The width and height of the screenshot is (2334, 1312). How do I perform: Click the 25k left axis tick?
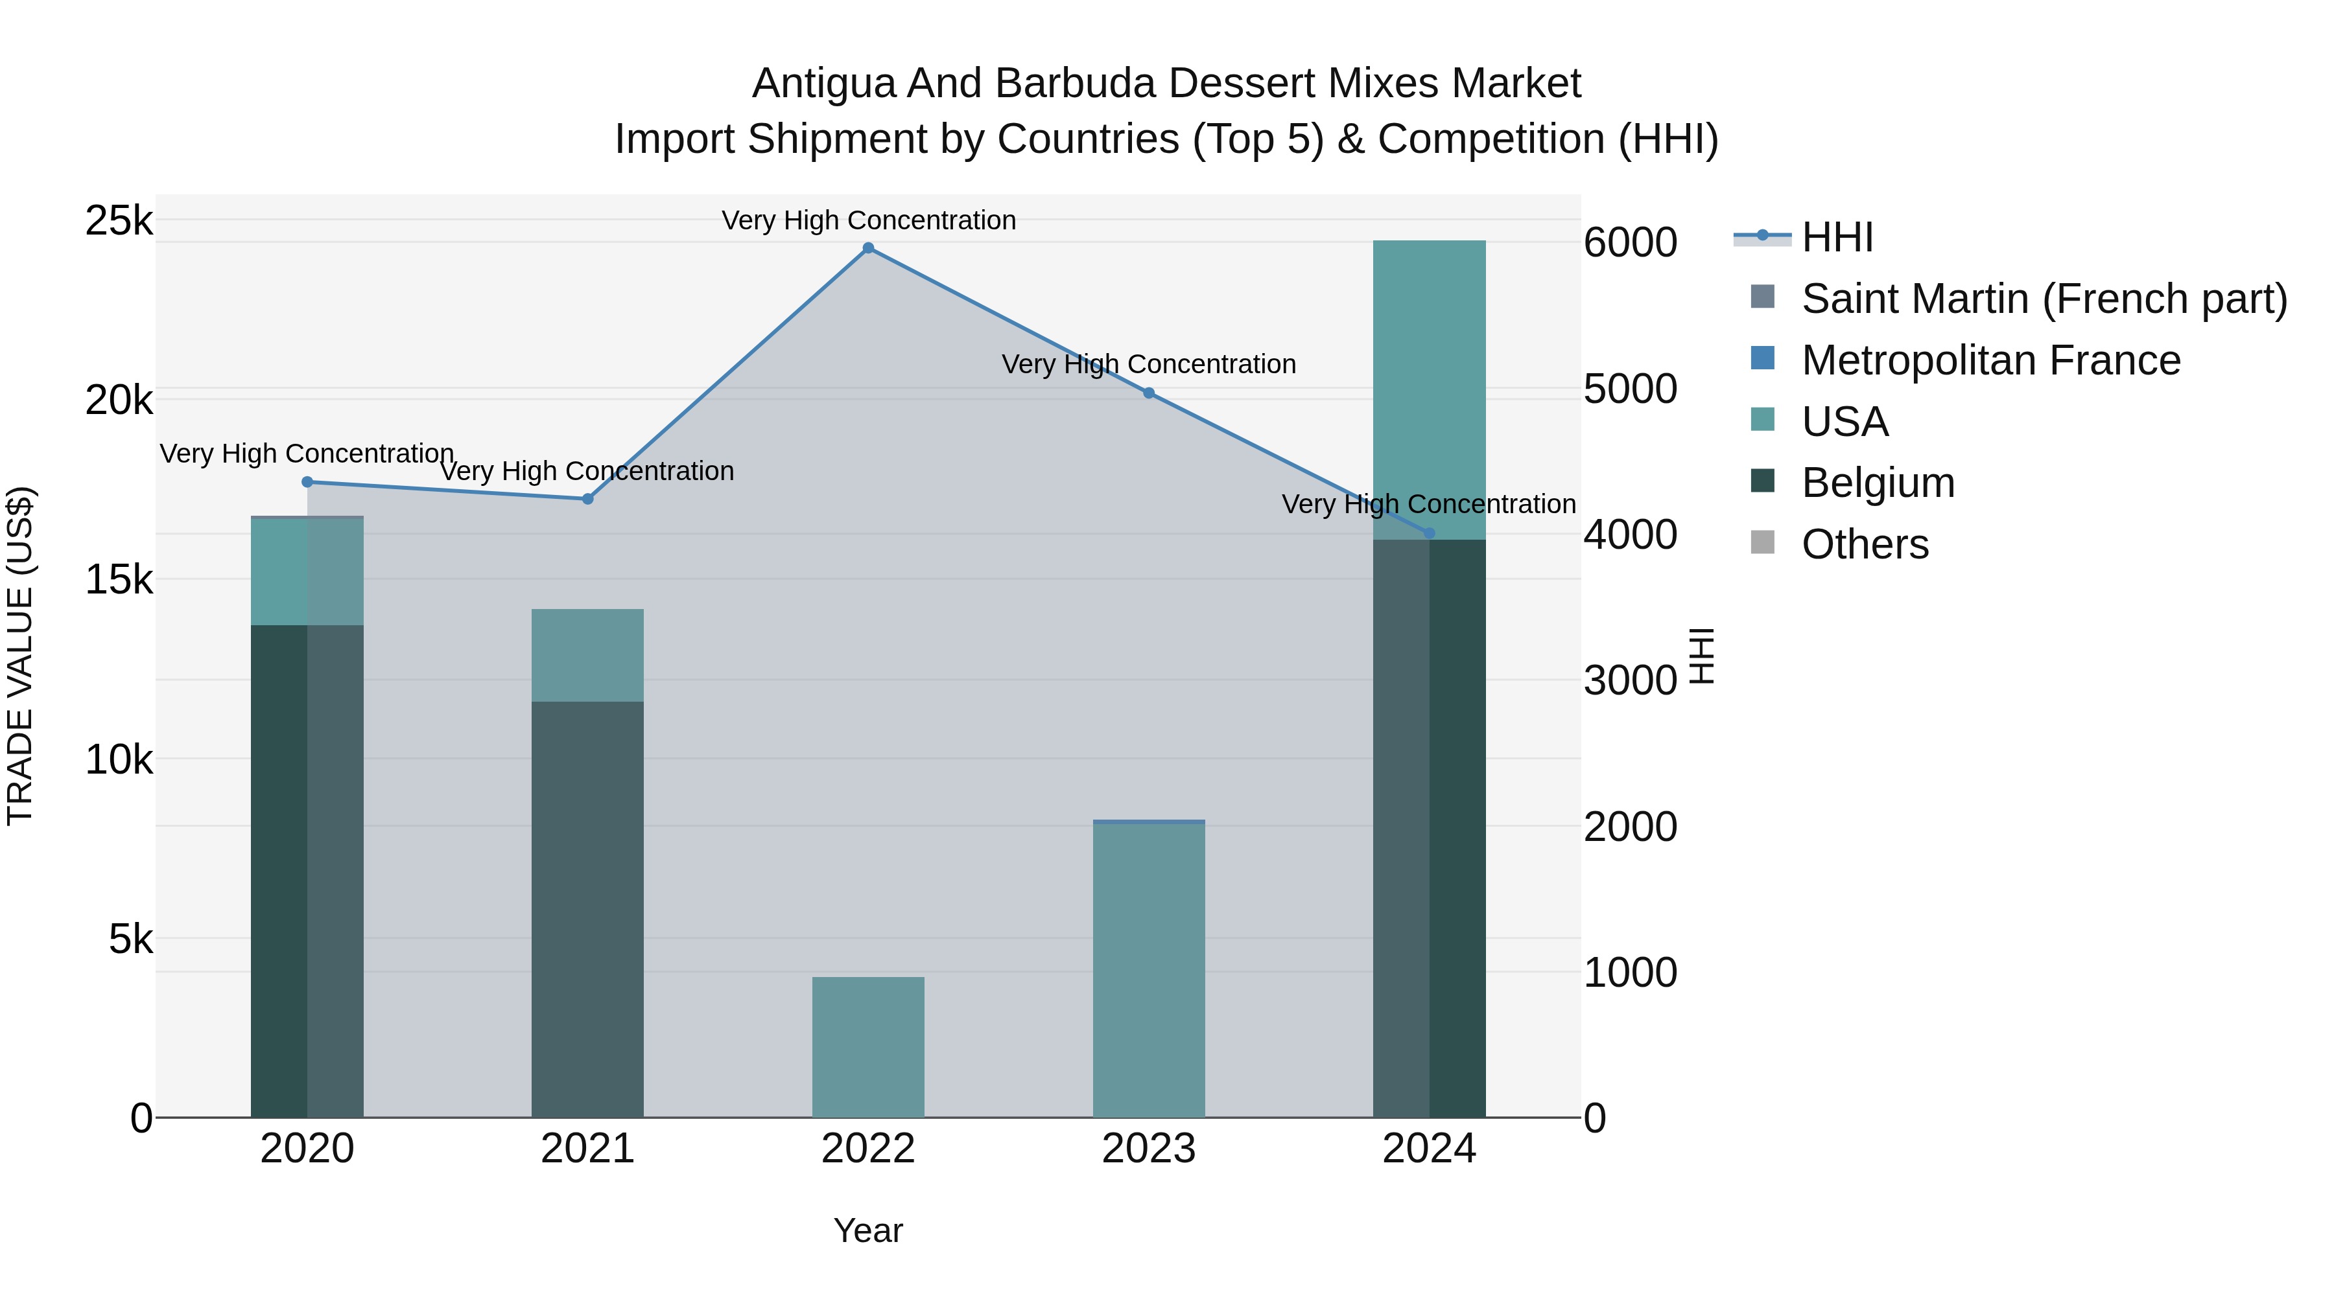[119, 221]
